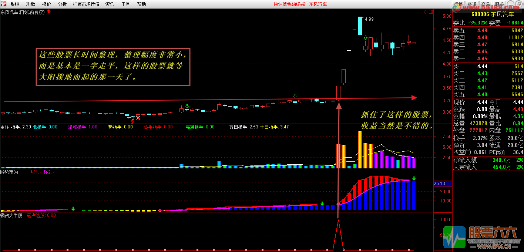Open the 系统 menu
The width and height of the screenshot is (524, 252).
coord(15,4)
